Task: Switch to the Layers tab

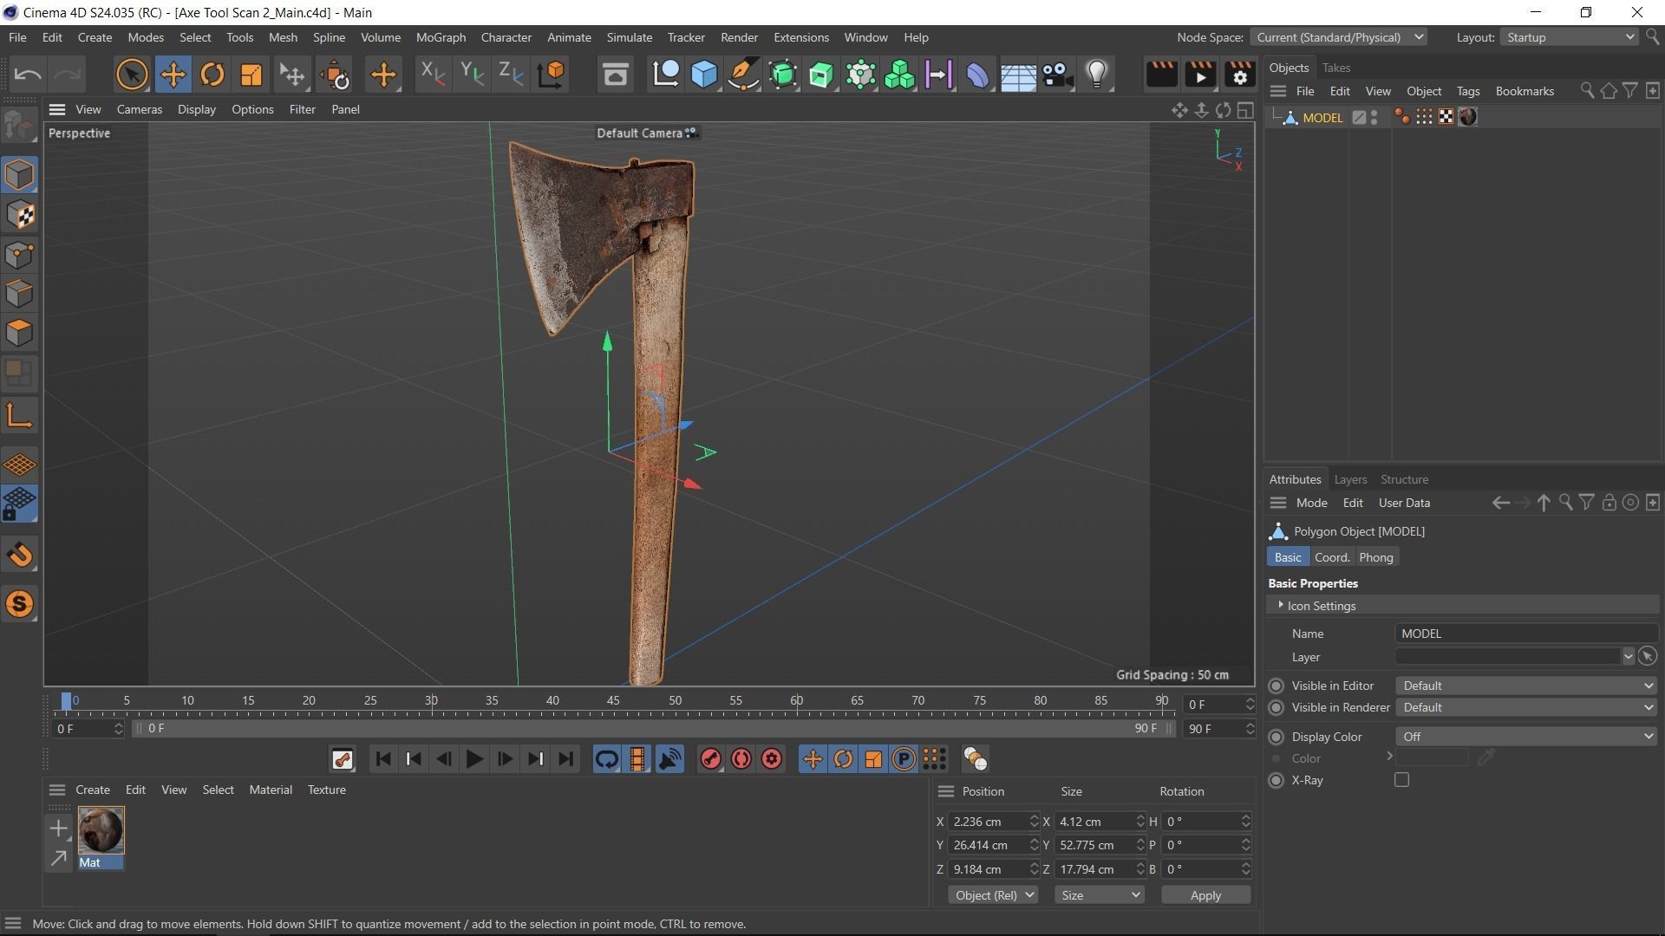Action: [x=1350, y=479]
